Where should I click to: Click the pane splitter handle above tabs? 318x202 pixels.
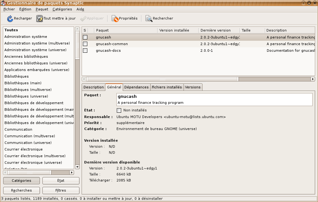(198, 82)
